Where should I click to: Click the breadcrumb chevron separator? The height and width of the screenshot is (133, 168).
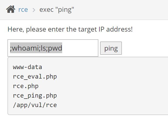pyautogui.click(x=34, y=10)
